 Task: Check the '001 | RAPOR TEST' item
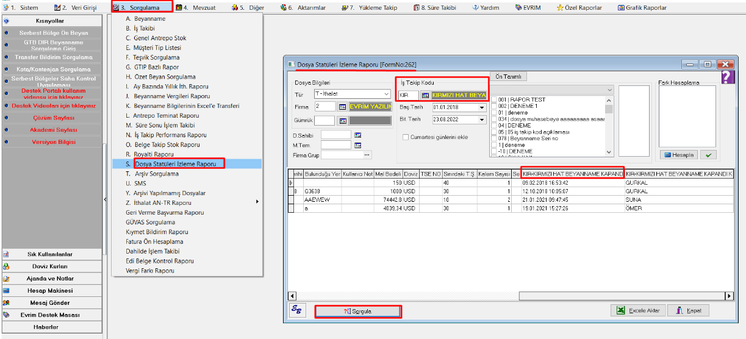coord(495,100)
